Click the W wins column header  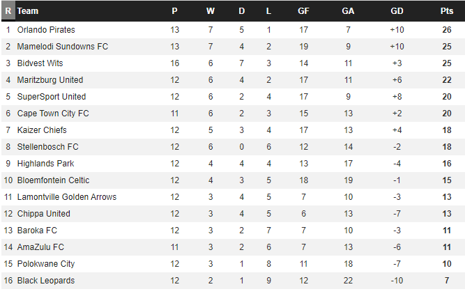pos(211,11)
